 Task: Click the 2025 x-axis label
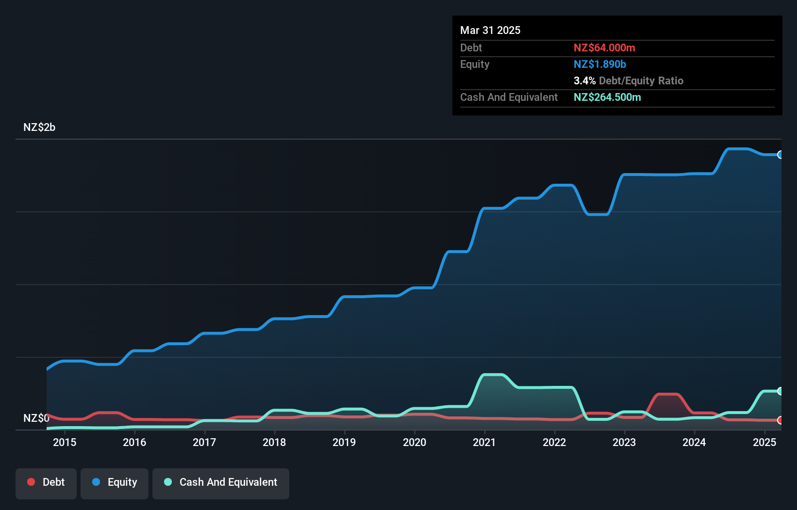(764, 442)
